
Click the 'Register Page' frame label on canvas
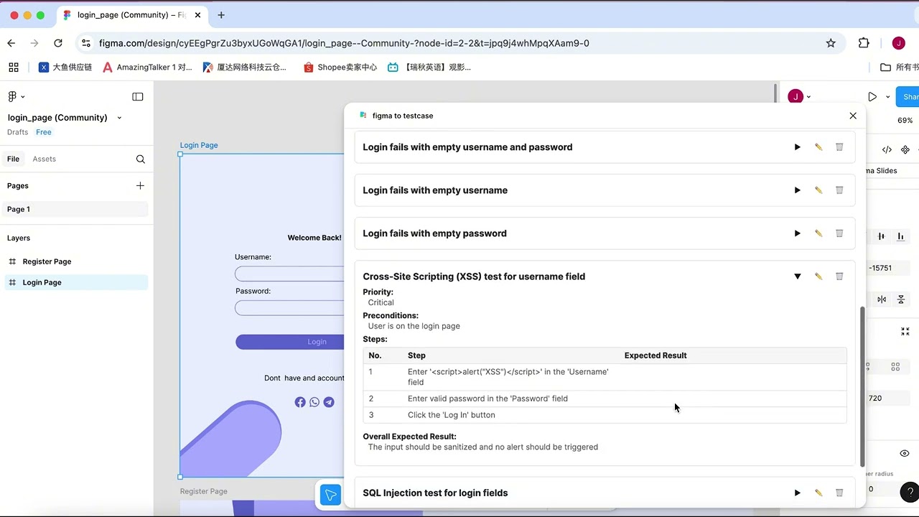coord(204,491)
